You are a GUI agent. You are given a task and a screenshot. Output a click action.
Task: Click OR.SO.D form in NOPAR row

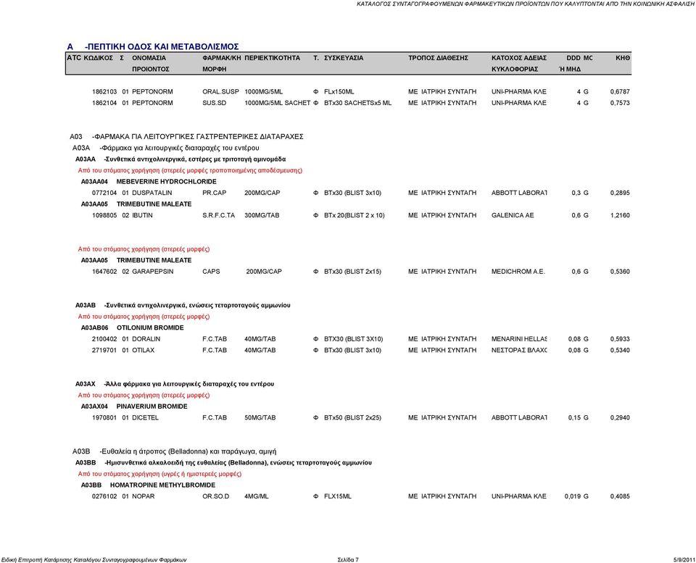click(x=216, y=496)
